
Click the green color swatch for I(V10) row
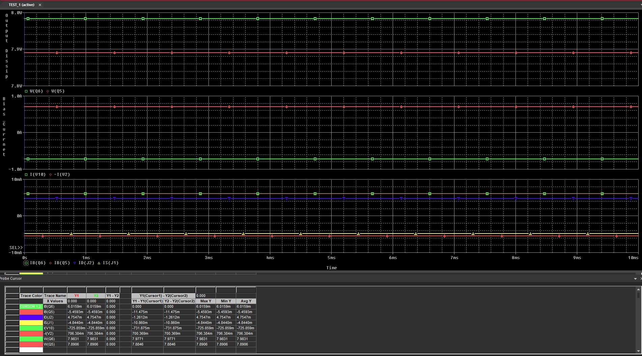click(31, 328)
